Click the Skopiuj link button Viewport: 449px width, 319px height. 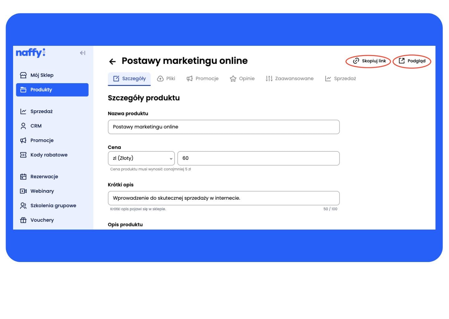(369, 61)
